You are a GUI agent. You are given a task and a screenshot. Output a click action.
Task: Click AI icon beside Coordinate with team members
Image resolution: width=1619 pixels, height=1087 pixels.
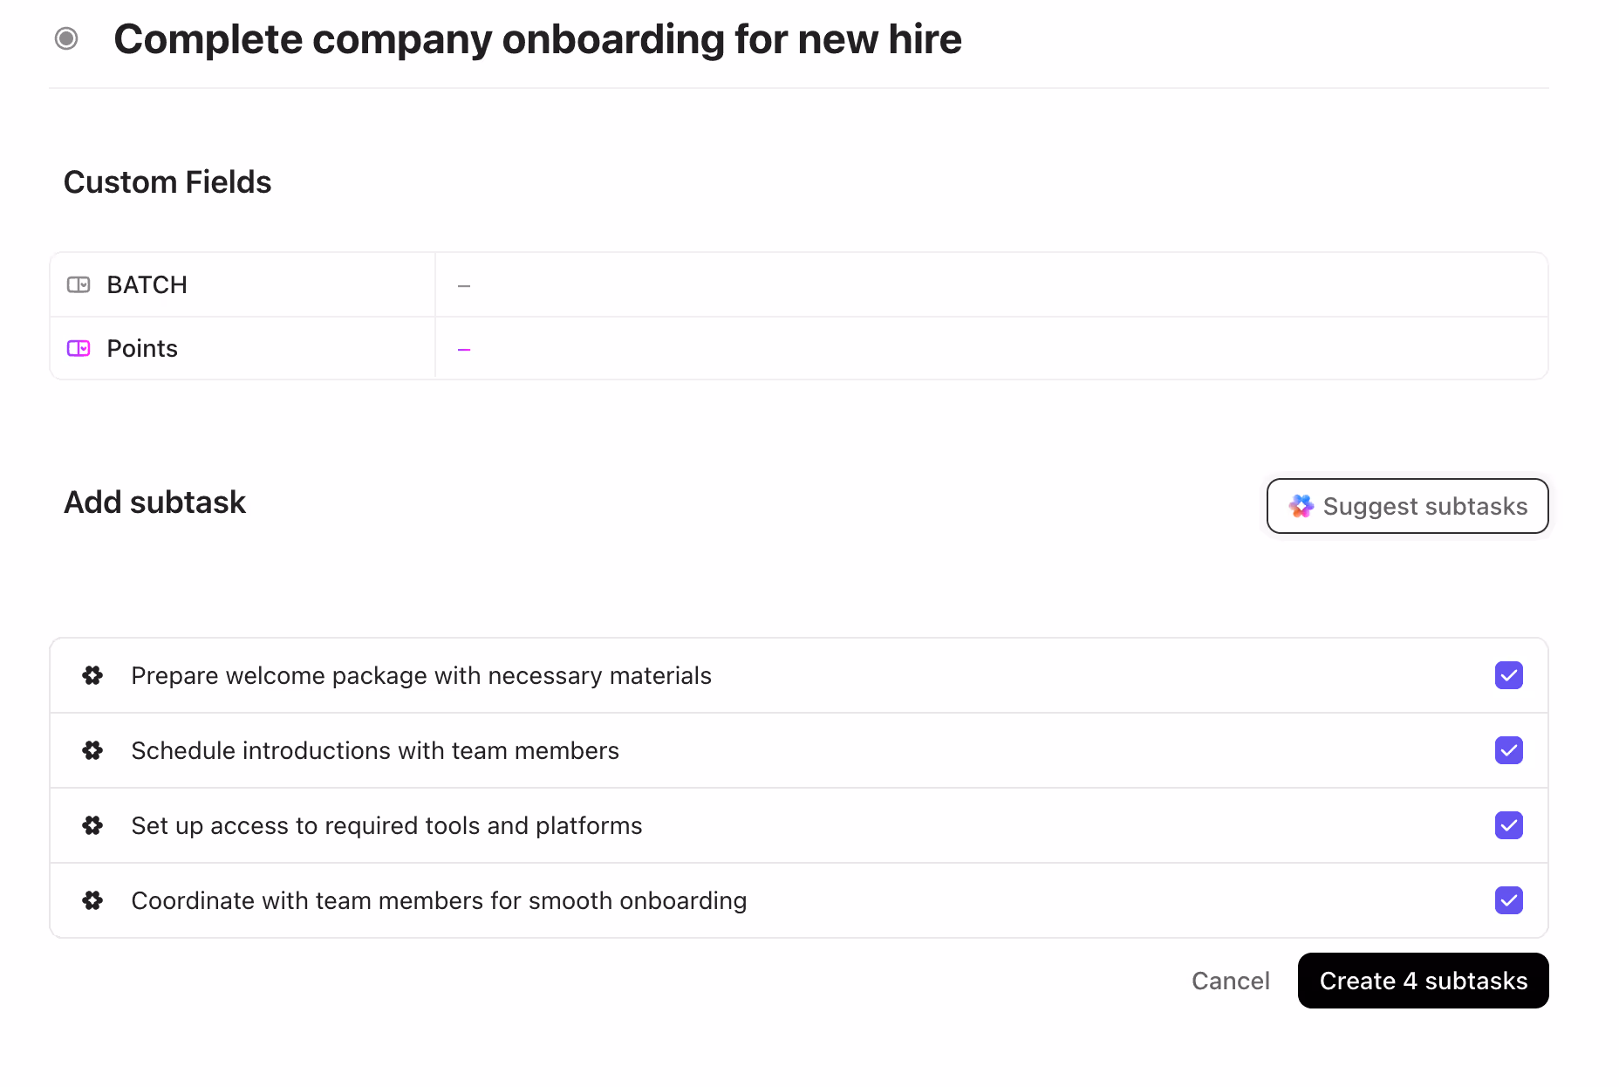click(92, 900)
